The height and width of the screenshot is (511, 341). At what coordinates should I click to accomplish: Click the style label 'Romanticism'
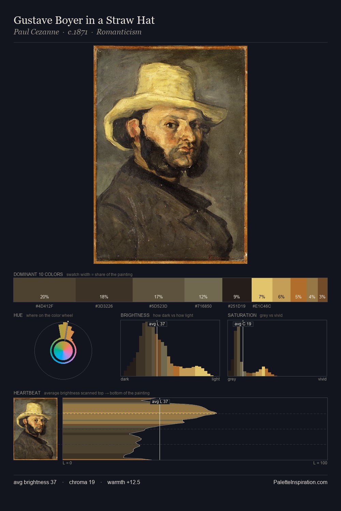point(119,32)
